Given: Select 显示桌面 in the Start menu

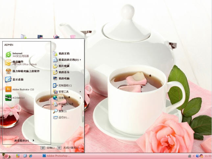Looking at the screenshot, I should pyautogui.click(x=14, y=79).
